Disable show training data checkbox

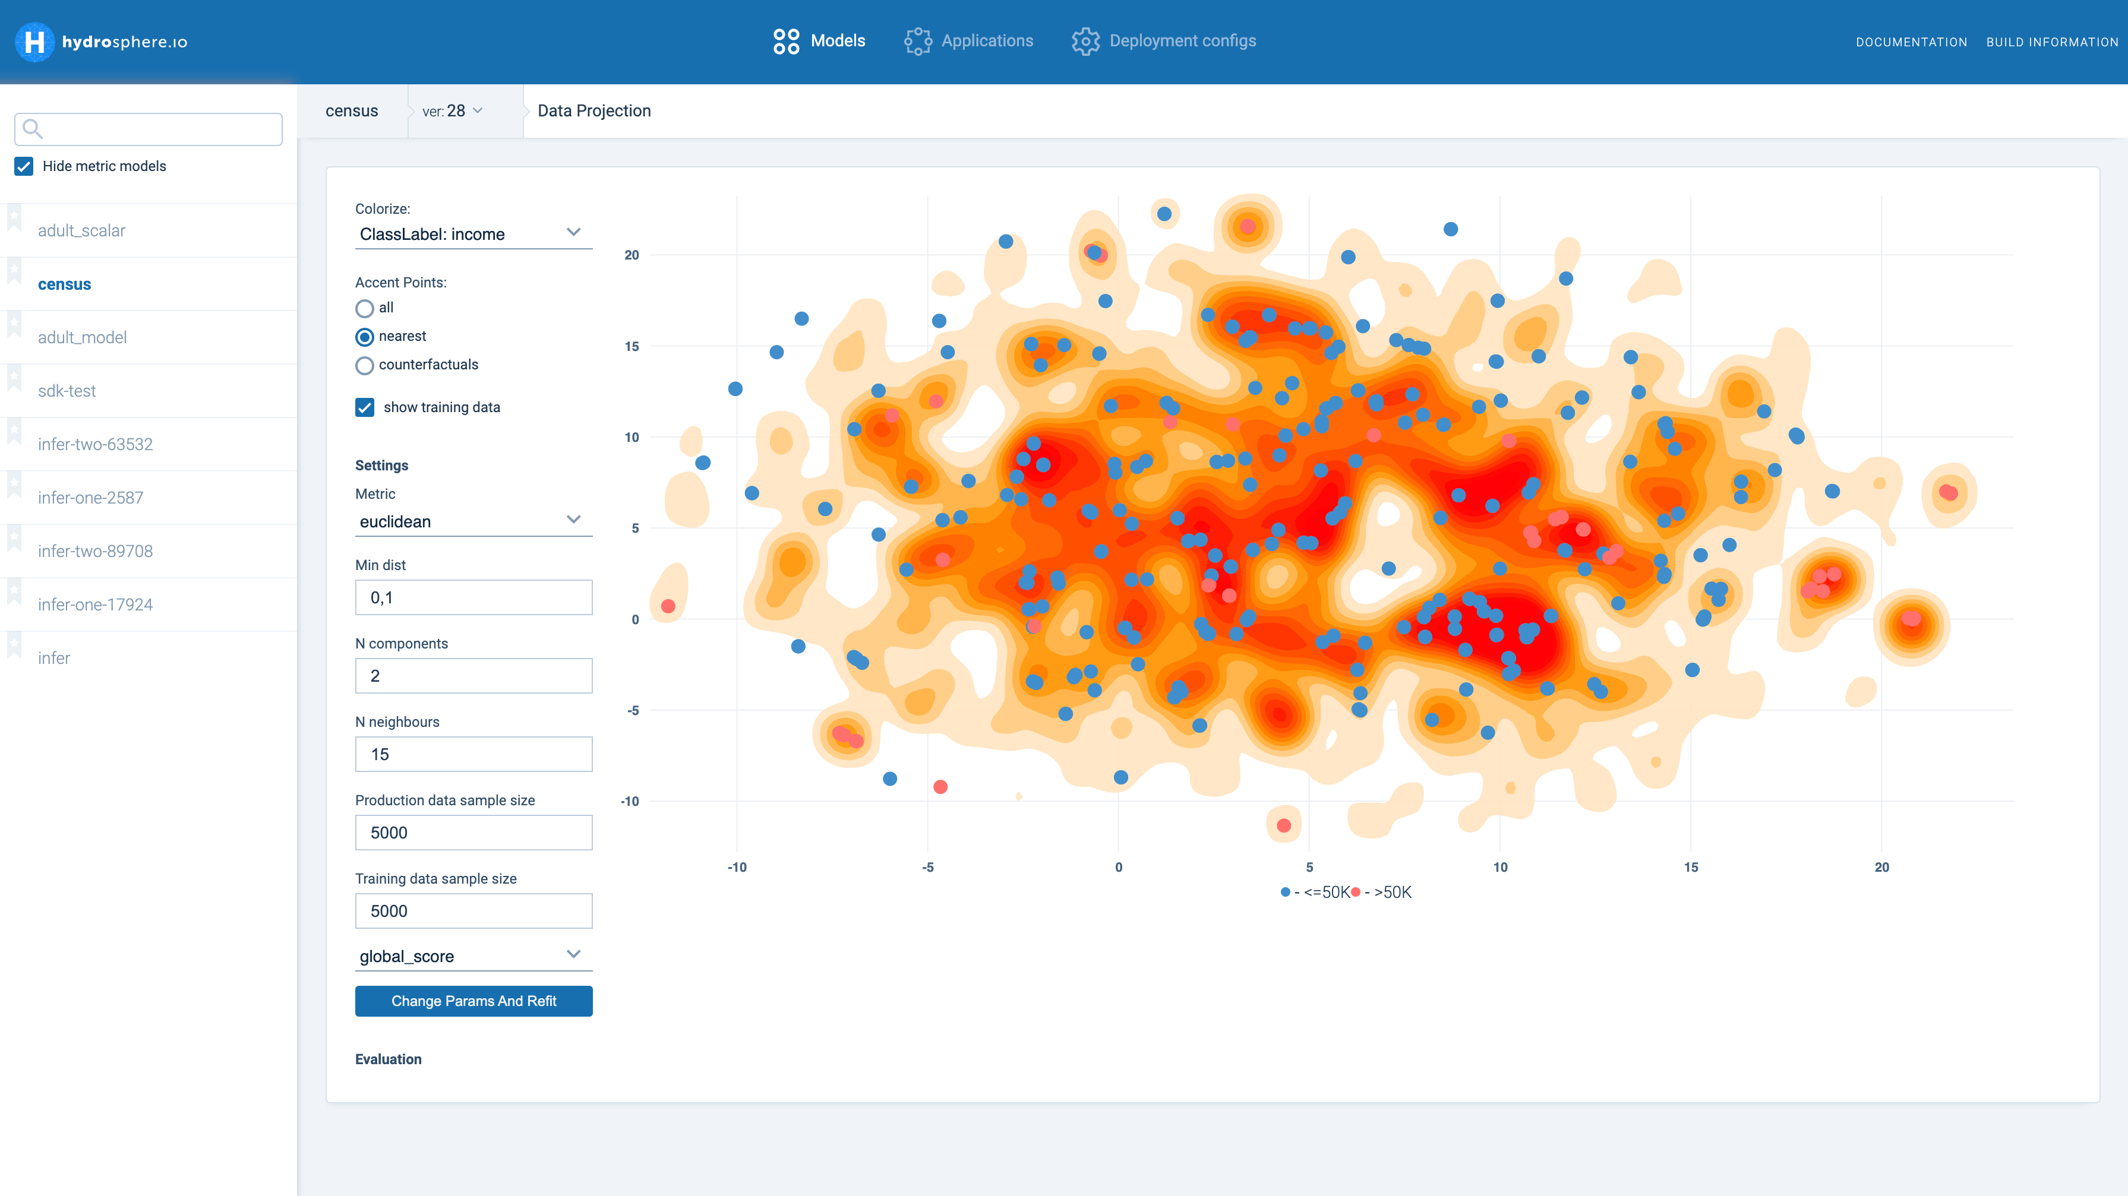(364, 407)
